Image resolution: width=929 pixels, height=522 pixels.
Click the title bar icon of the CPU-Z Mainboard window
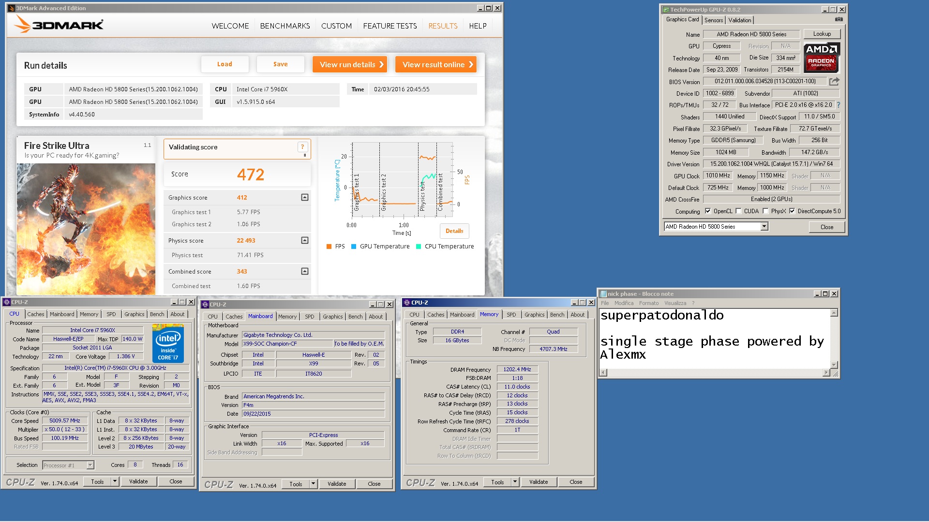pos(205,304)
